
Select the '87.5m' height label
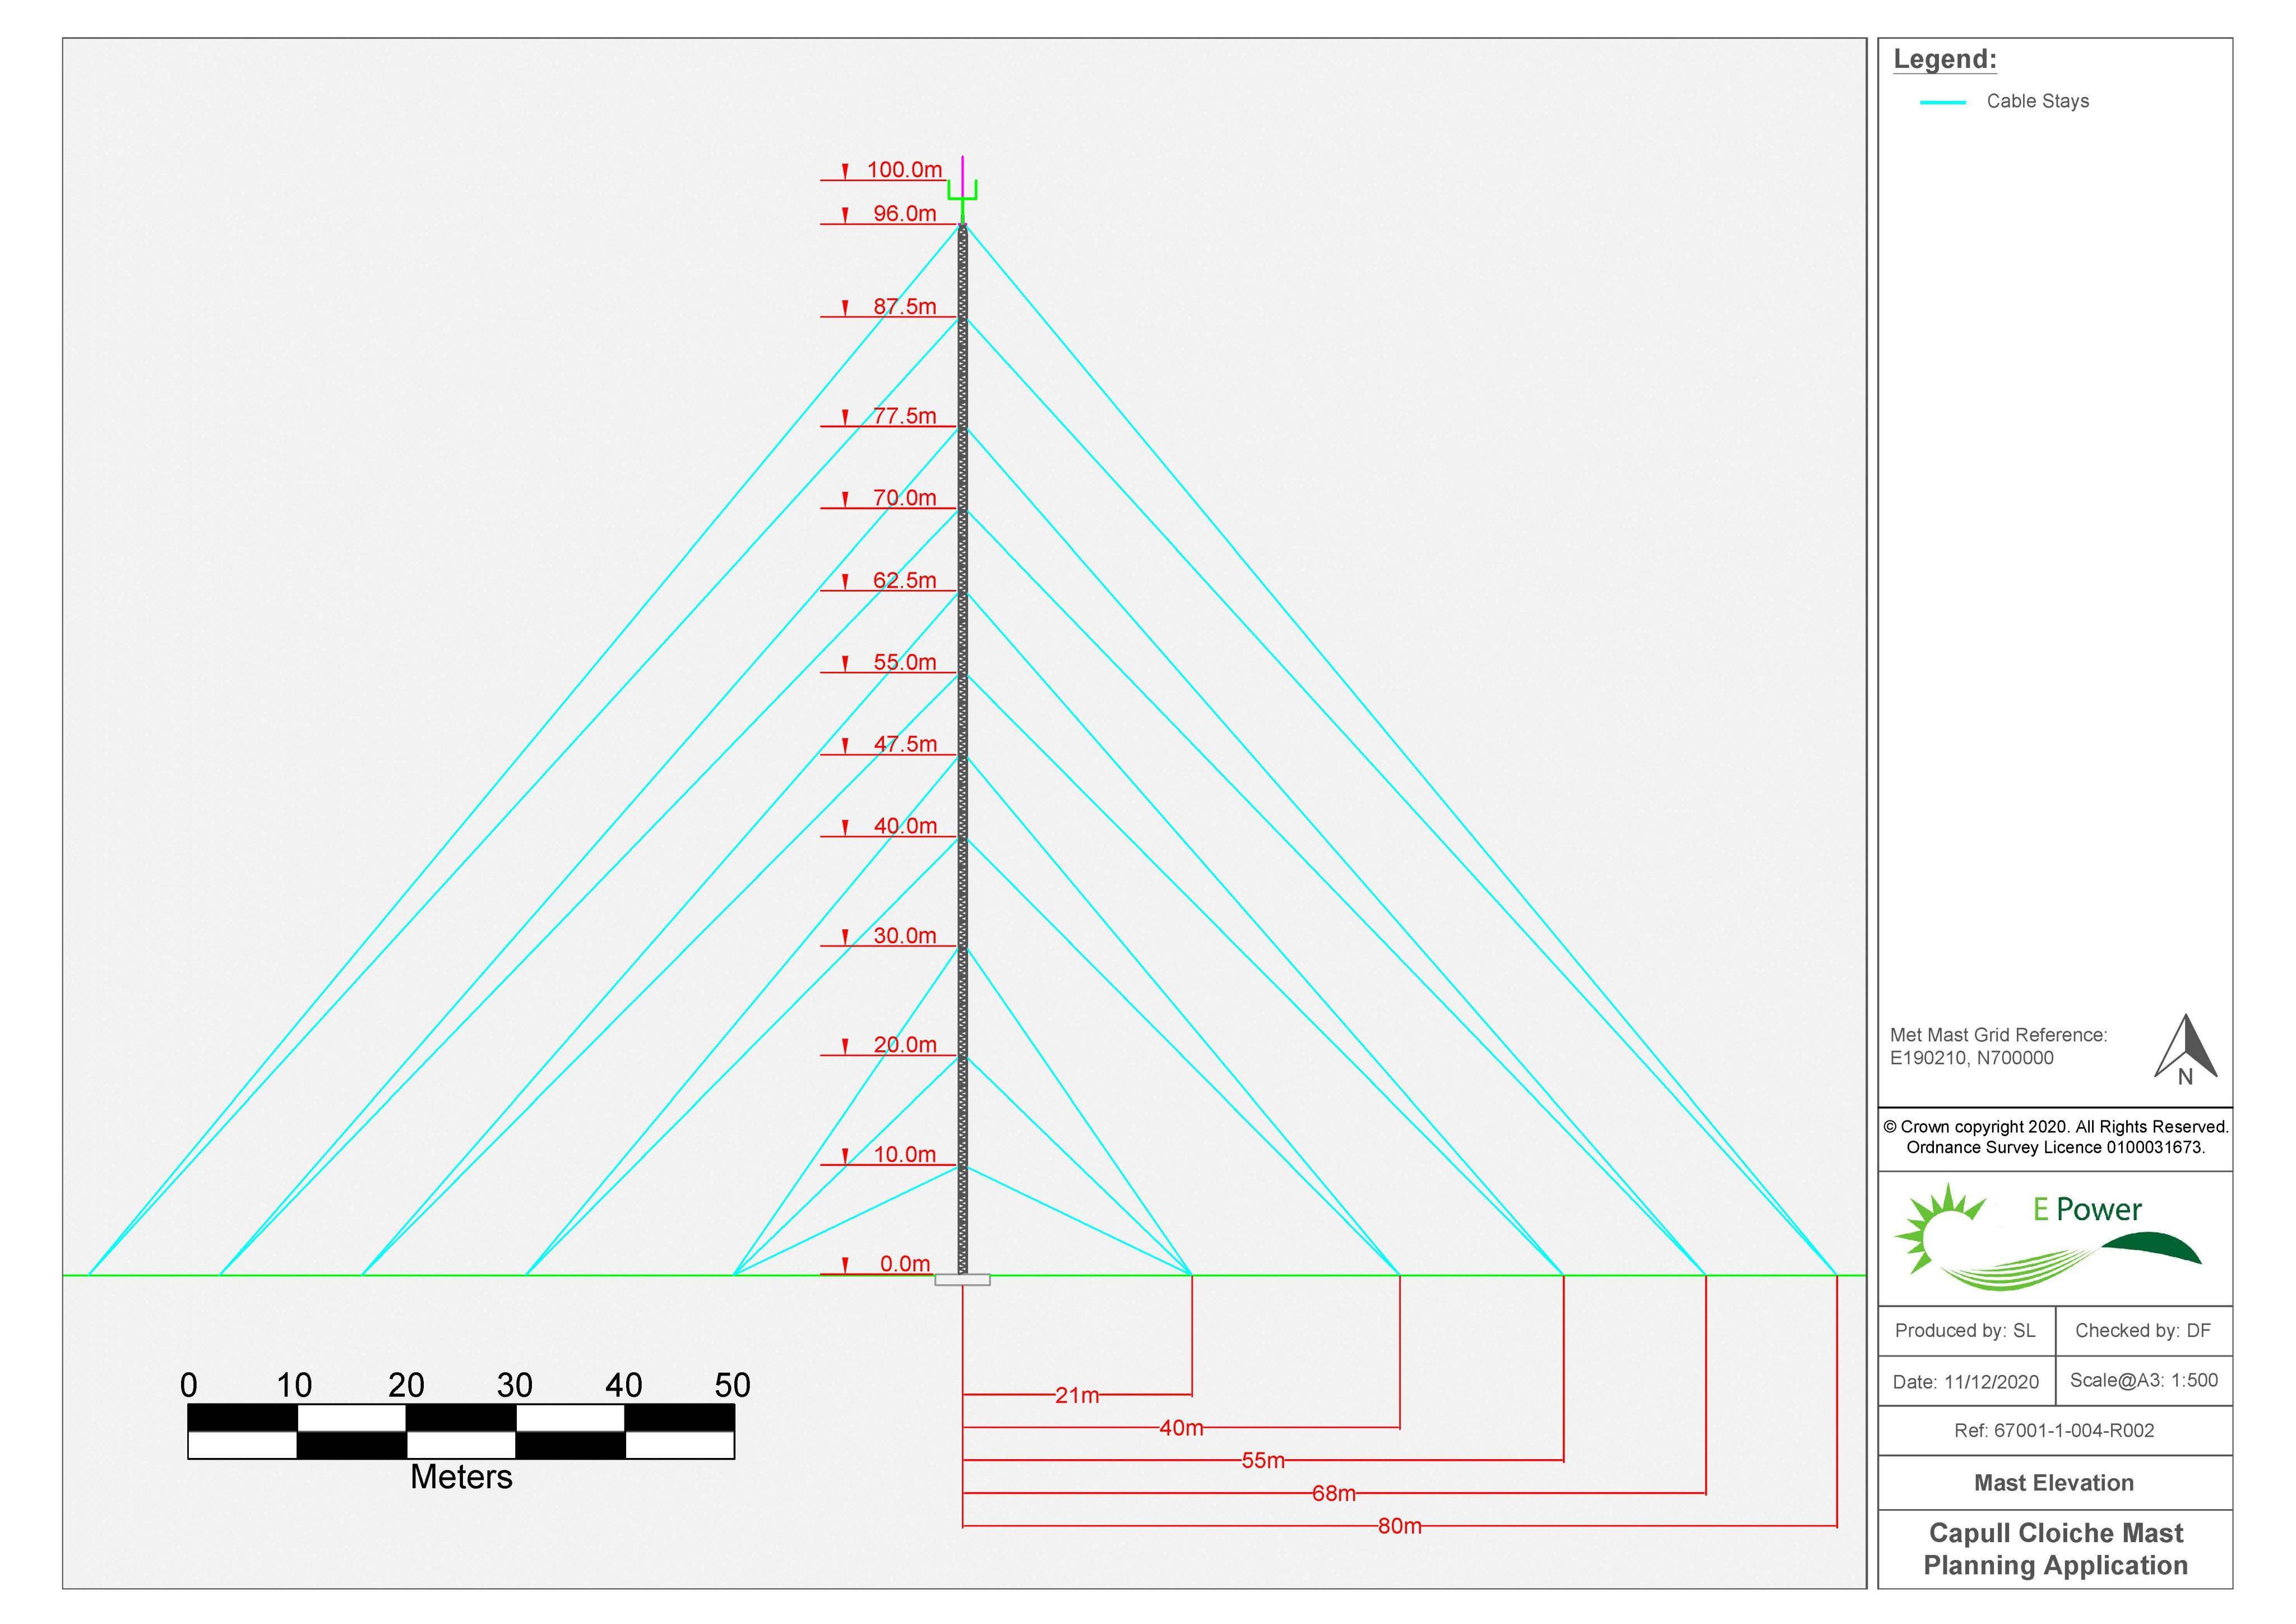[x=904, y=306]
